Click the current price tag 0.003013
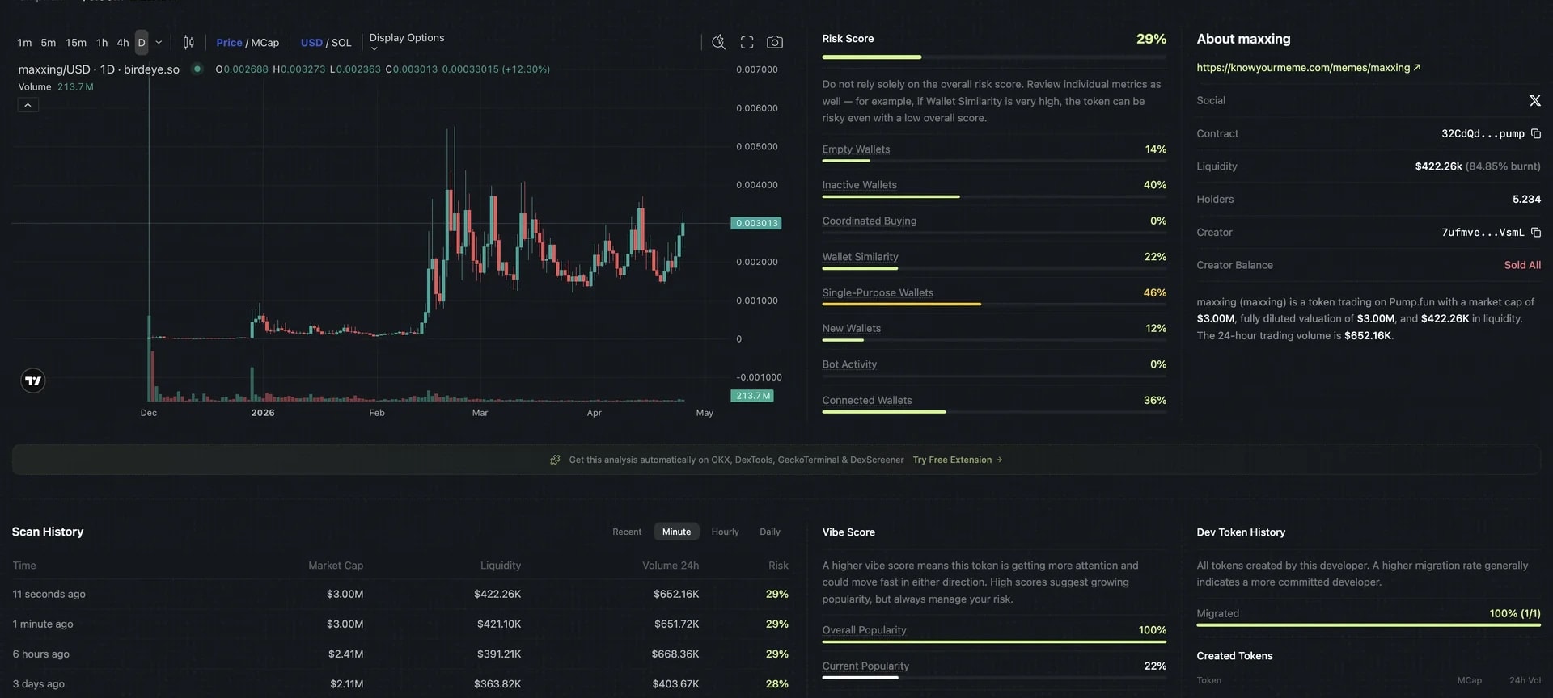 pos(756,223)
